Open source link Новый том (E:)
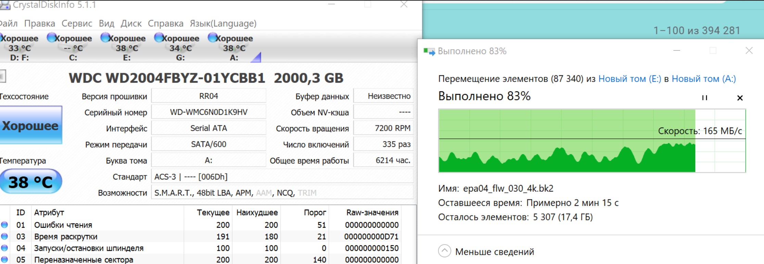The width and height of the screenshot is (764, 264). [629, 79]
